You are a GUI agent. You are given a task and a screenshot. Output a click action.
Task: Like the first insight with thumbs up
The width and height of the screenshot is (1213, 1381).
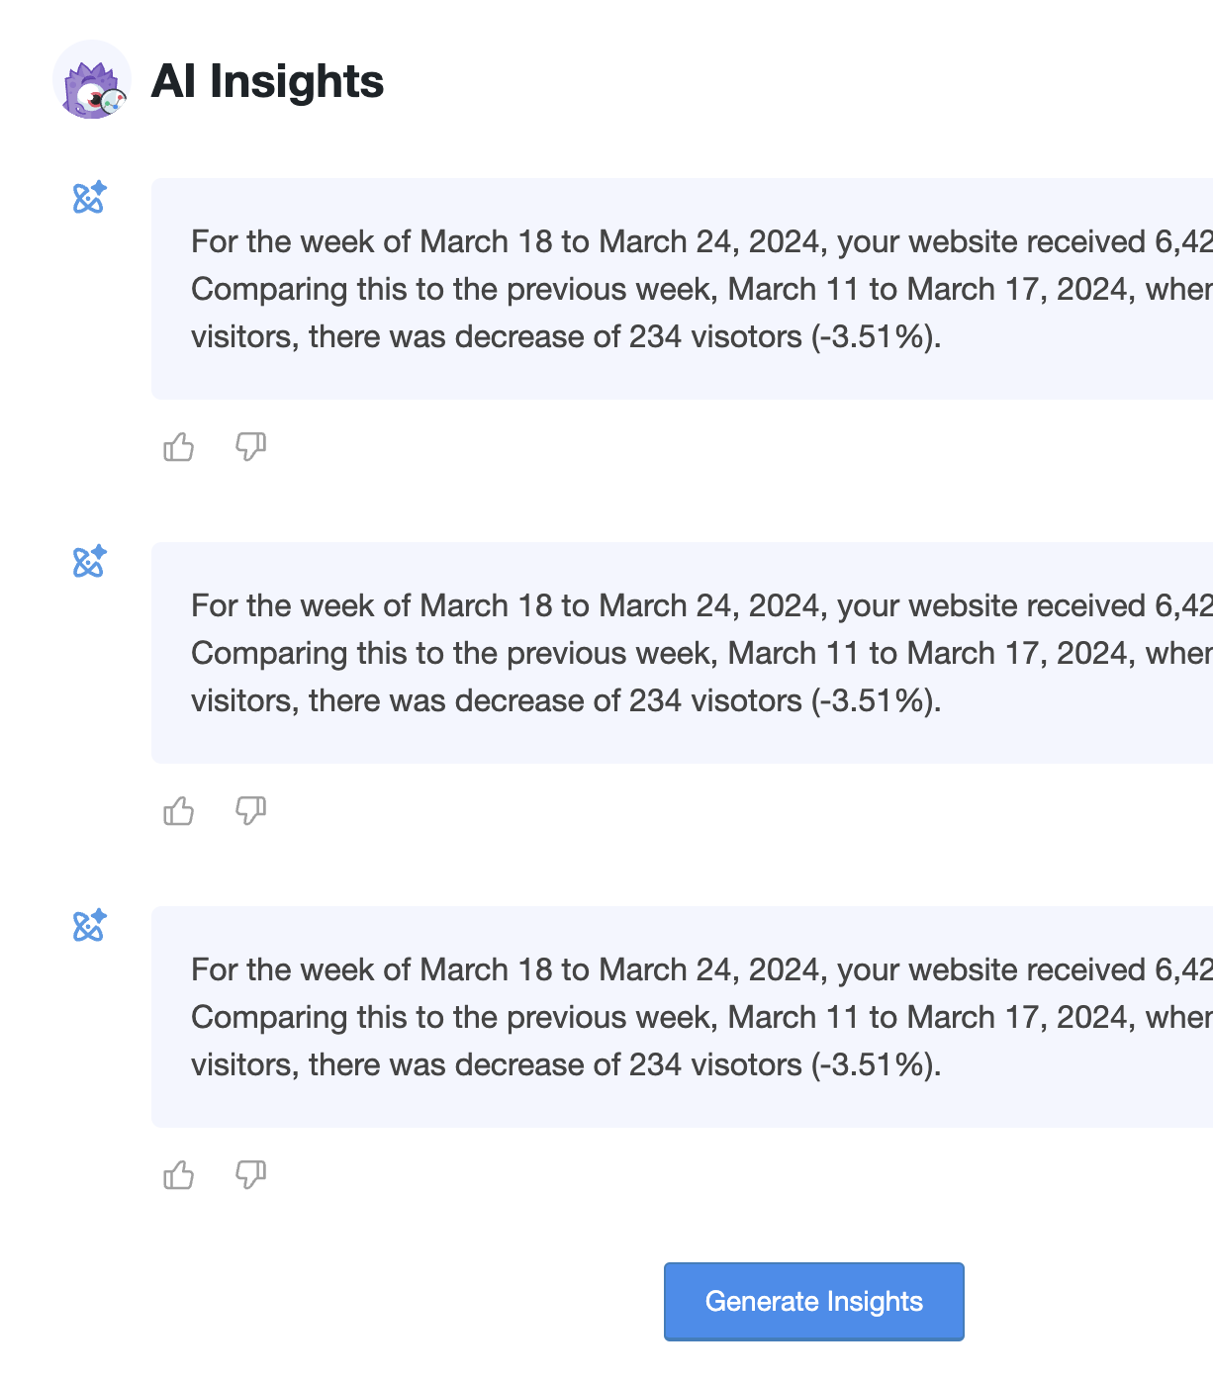coord(178,447)
